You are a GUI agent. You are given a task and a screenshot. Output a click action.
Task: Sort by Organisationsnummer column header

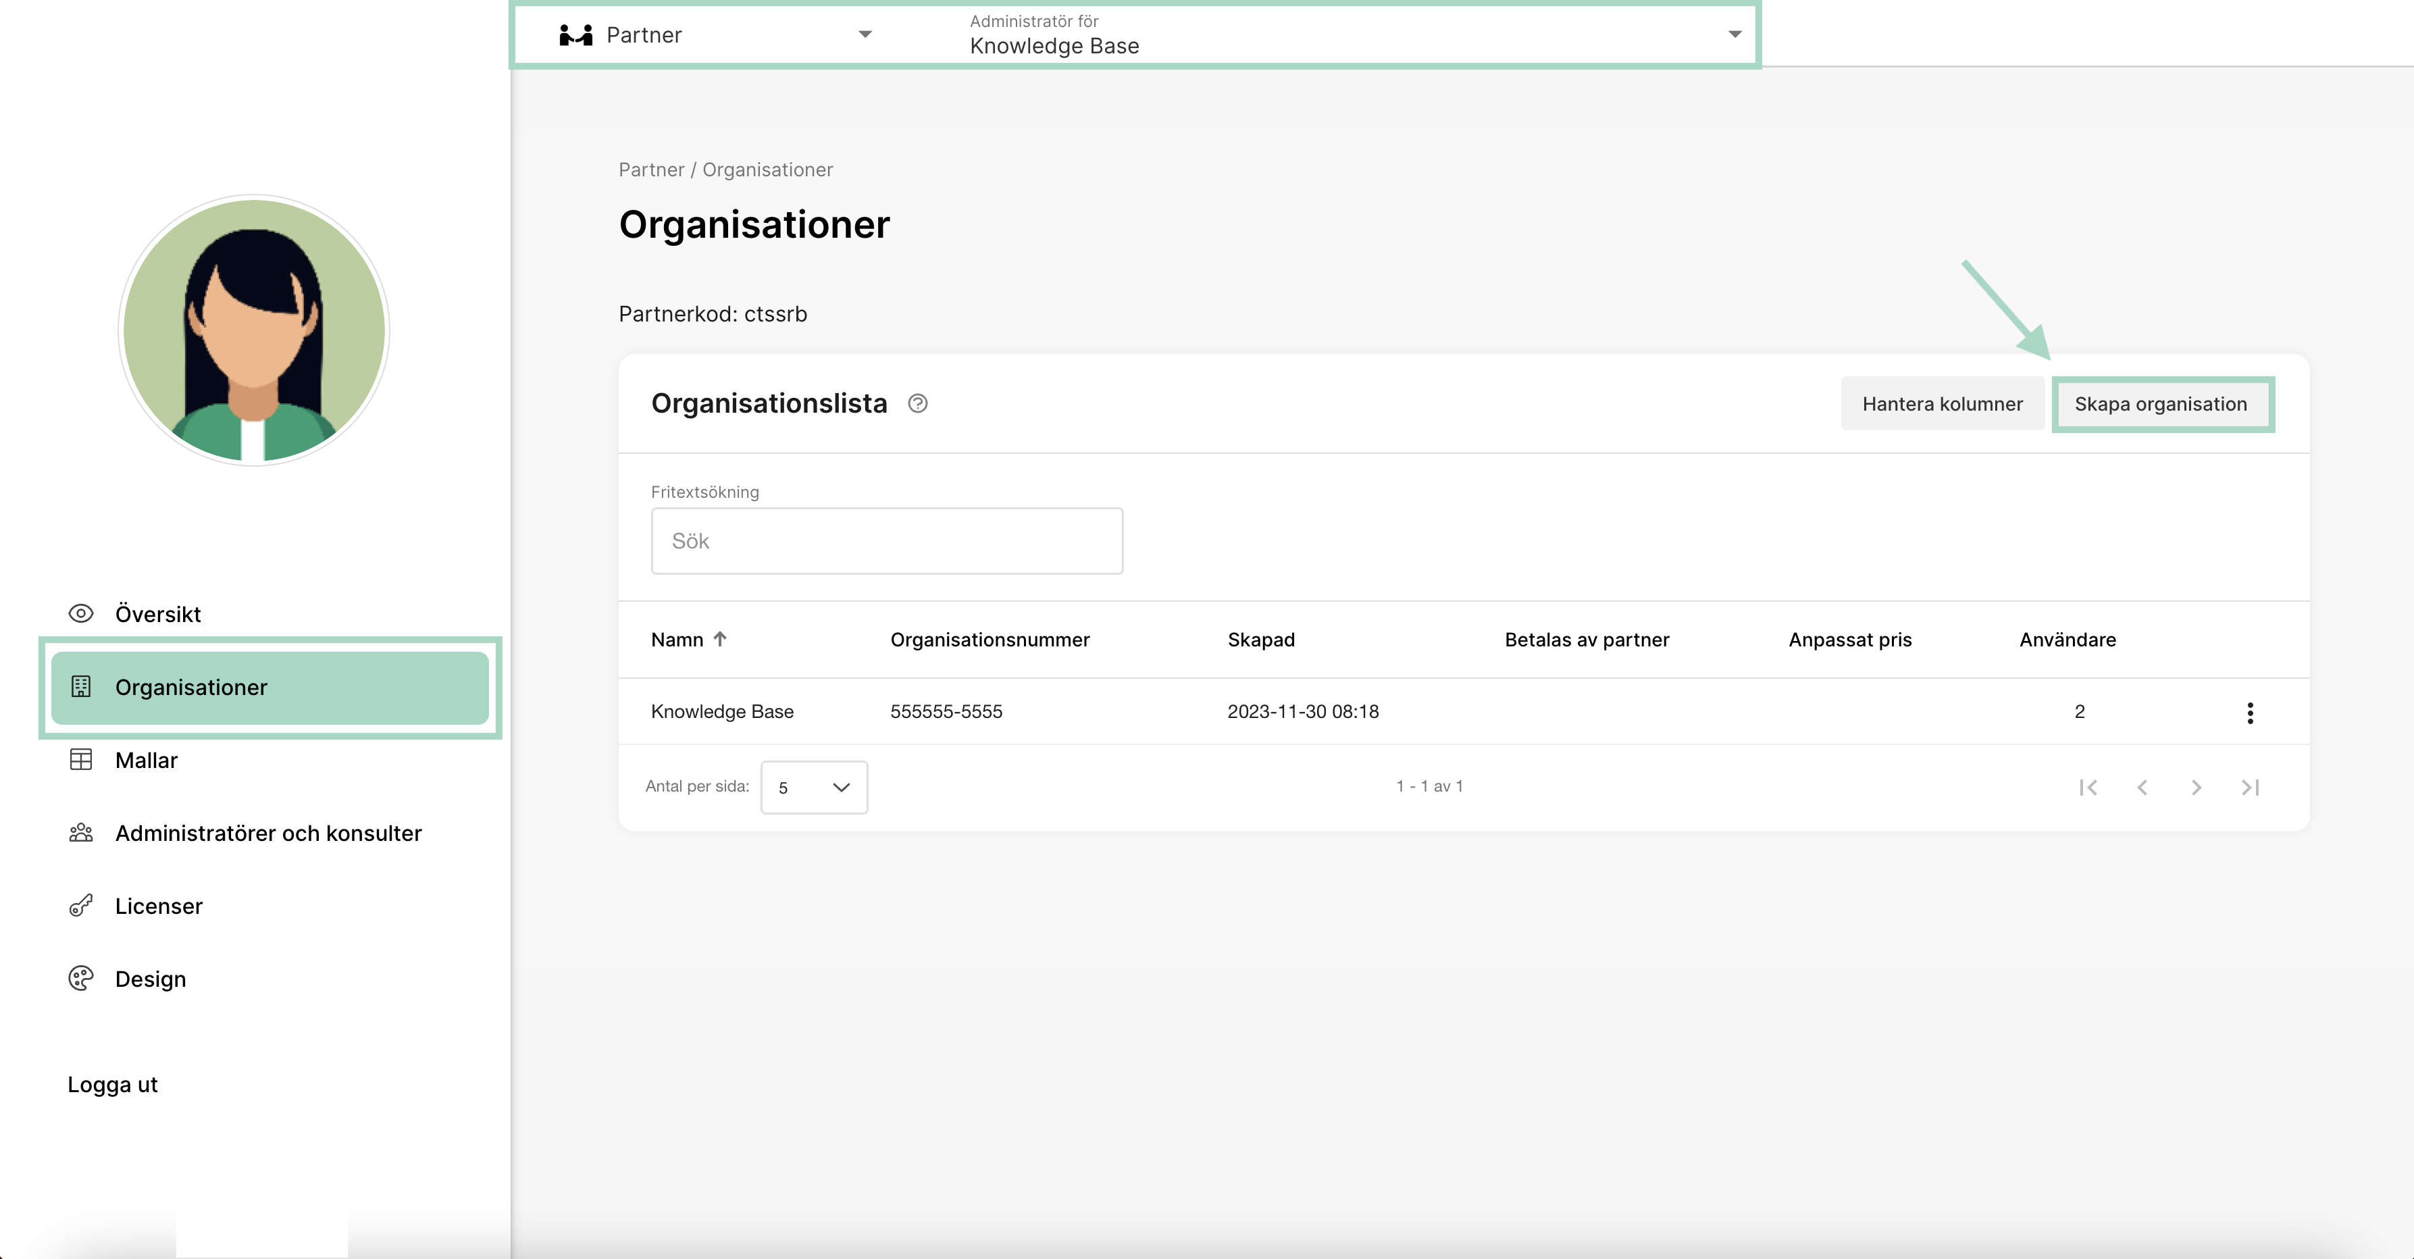(x=990, y=640)
